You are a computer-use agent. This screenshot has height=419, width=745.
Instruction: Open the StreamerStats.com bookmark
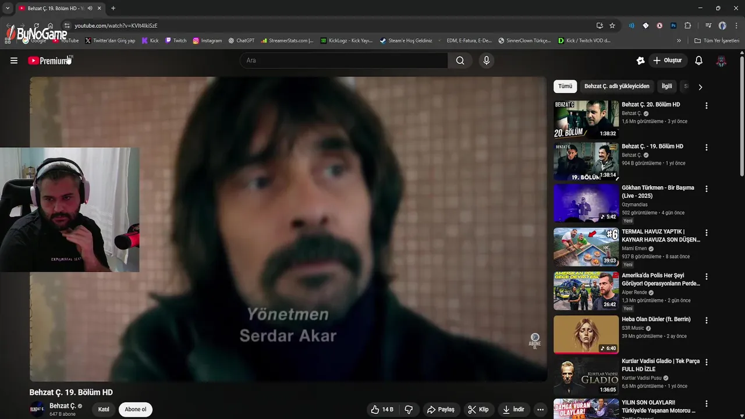click(288, 41)
